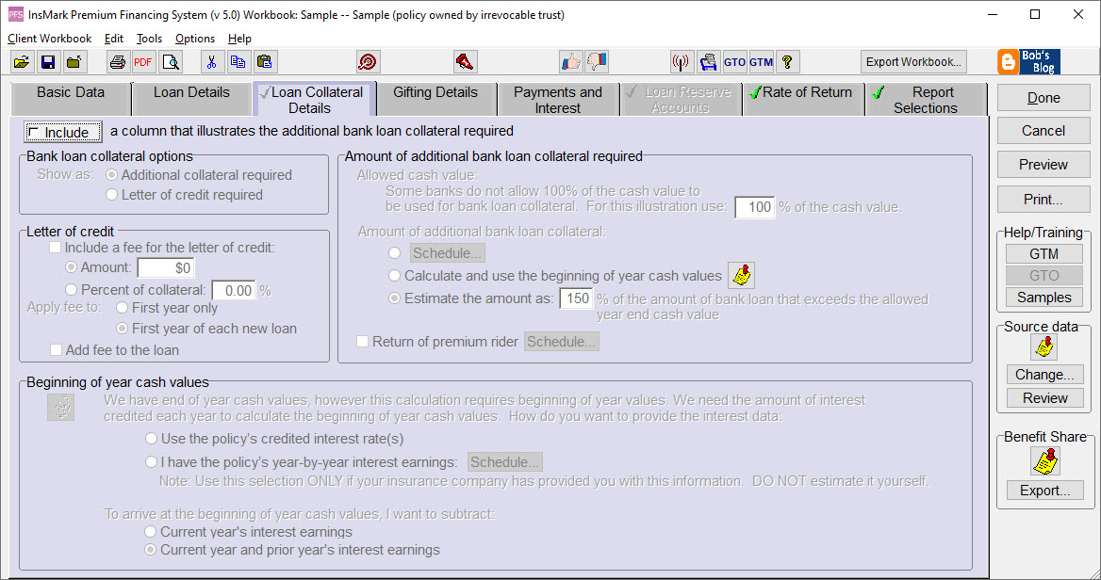The height and width of the screenshot is (580, 1101).
Task: Switch to the Loan Details tab
Action: [192, 98]
